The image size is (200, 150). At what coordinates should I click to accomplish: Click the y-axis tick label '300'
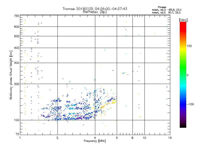16,63
